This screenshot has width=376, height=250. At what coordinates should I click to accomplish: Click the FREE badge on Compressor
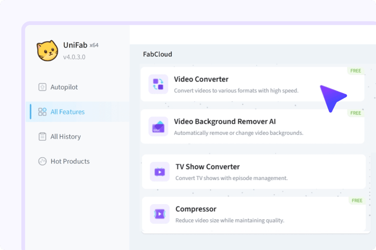357,201
